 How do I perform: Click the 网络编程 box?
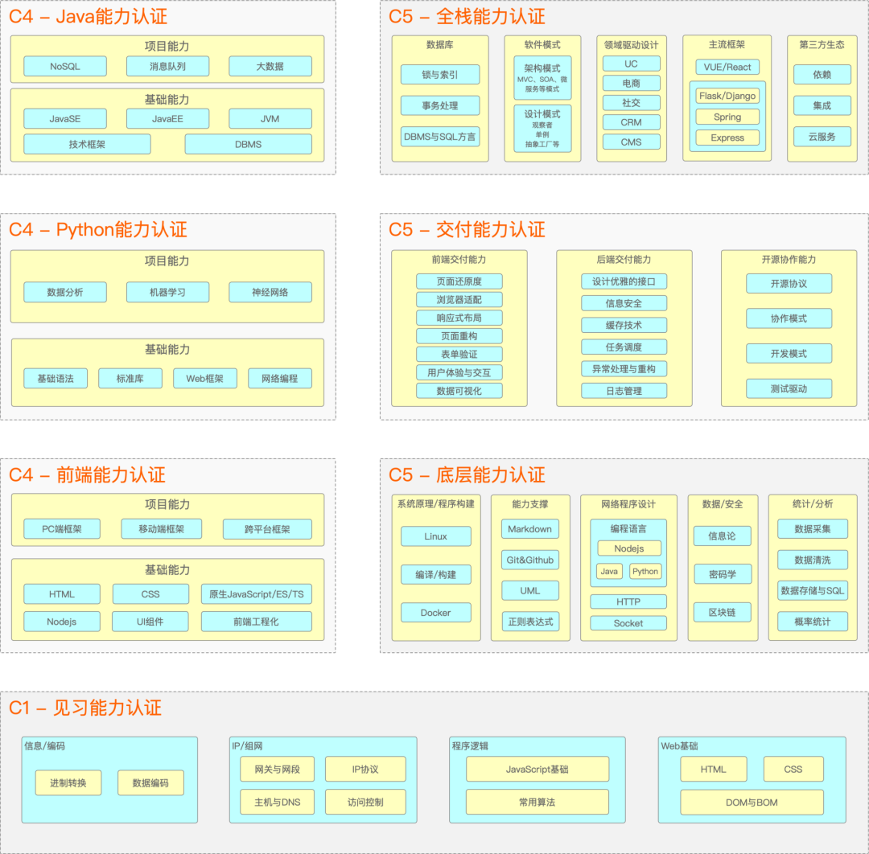(280, 378)
